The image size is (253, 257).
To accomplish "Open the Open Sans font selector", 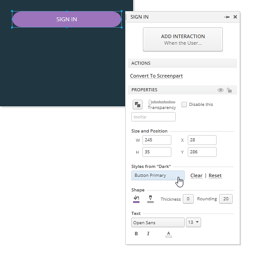I will tap(158, 222).
